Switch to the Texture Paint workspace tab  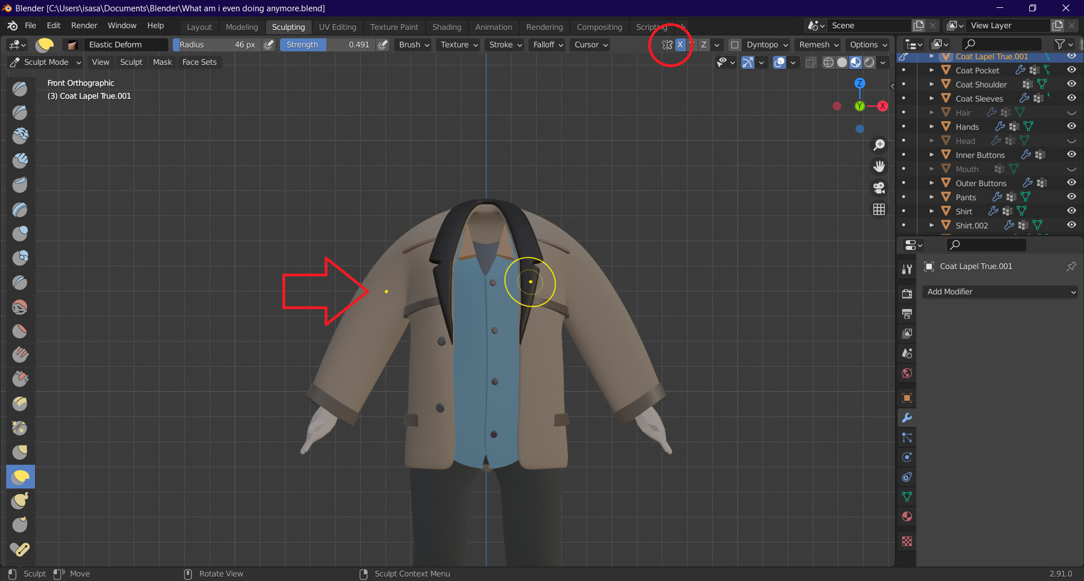pyautogui.click(x=394, y=27)
